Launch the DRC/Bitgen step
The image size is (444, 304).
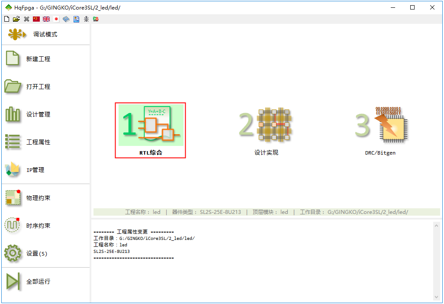point(380,130)
